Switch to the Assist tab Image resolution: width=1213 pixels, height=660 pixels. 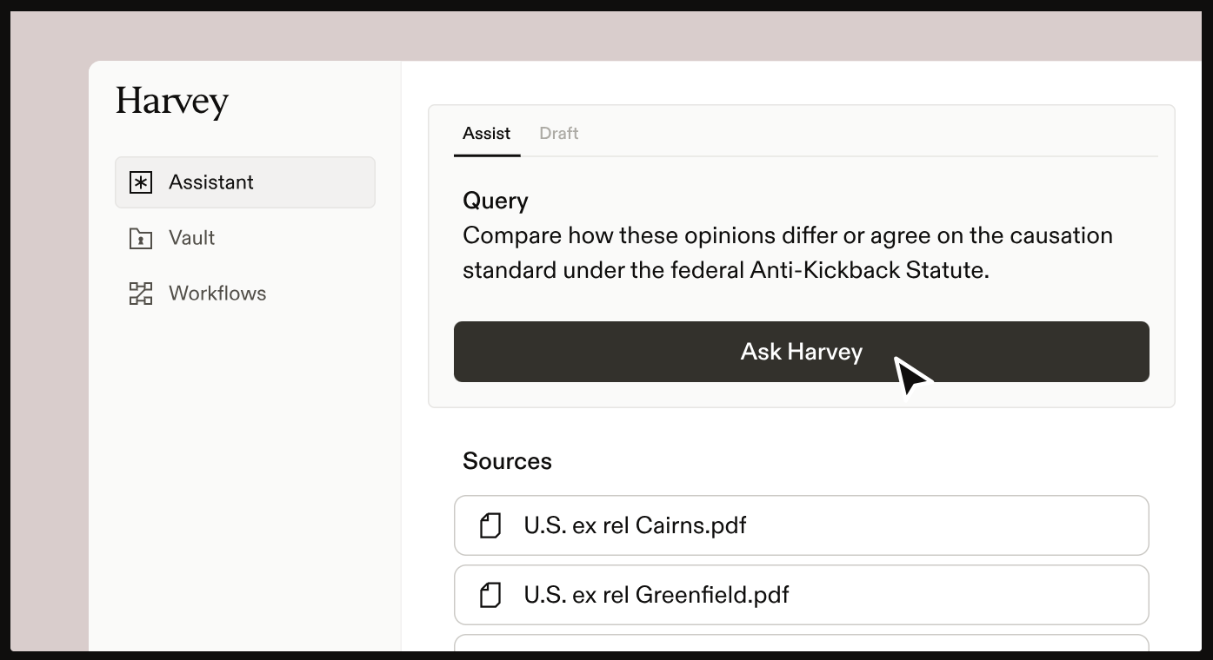click(487, 134)
